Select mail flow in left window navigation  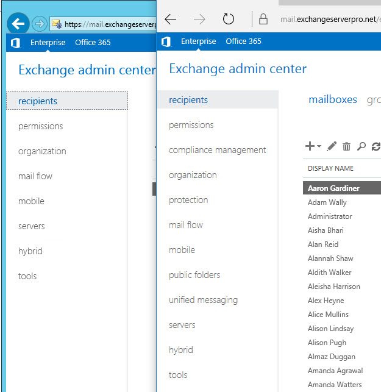(35, 176)
